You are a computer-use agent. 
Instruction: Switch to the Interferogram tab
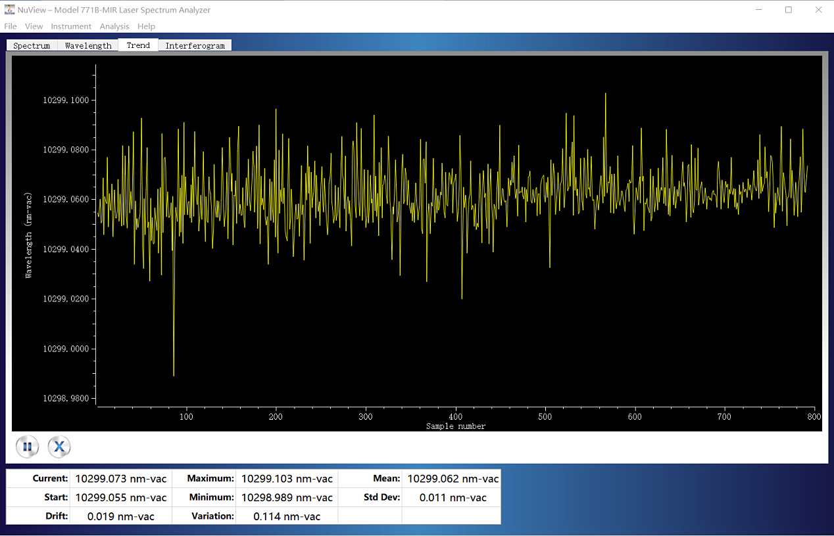point(195,45)
